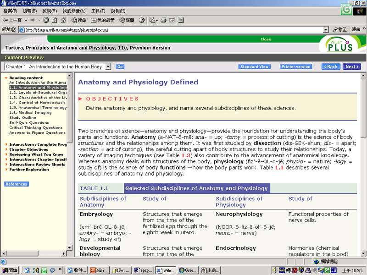
Task: Expand Interactions: Chapter Specif section
Action: (6, 159)
